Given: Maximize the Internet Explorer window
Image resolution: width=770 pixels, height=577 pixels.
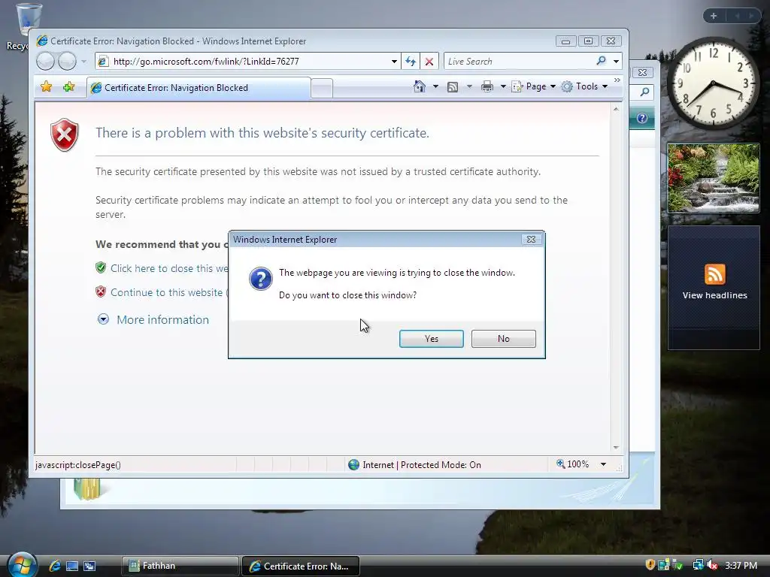Looking at the screenshot, I should point(588,41).
